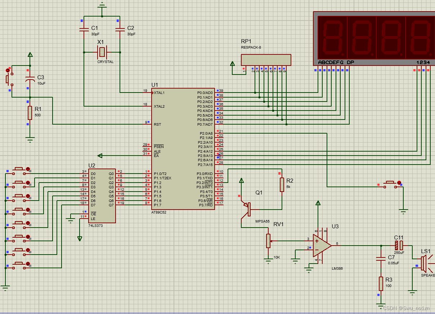This screenshot has width=435, height=314.
Task: Click the ALE pin label
Action: pyautogui.click(x=157, y=151)
